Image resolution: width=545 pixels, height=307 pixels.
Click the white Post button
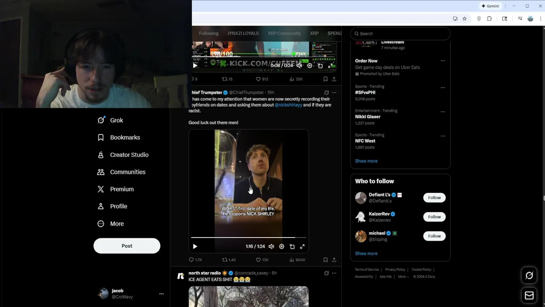coord(127,246)
